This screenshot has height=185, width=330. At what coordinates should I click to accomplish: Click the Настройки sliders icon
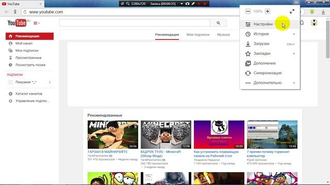(248, 24)
